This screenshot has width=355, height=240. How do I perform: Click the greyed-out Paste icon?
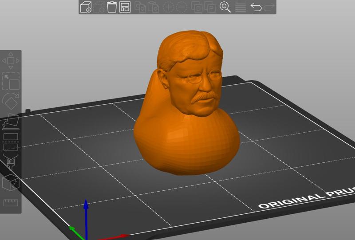[x=153, y=7]
